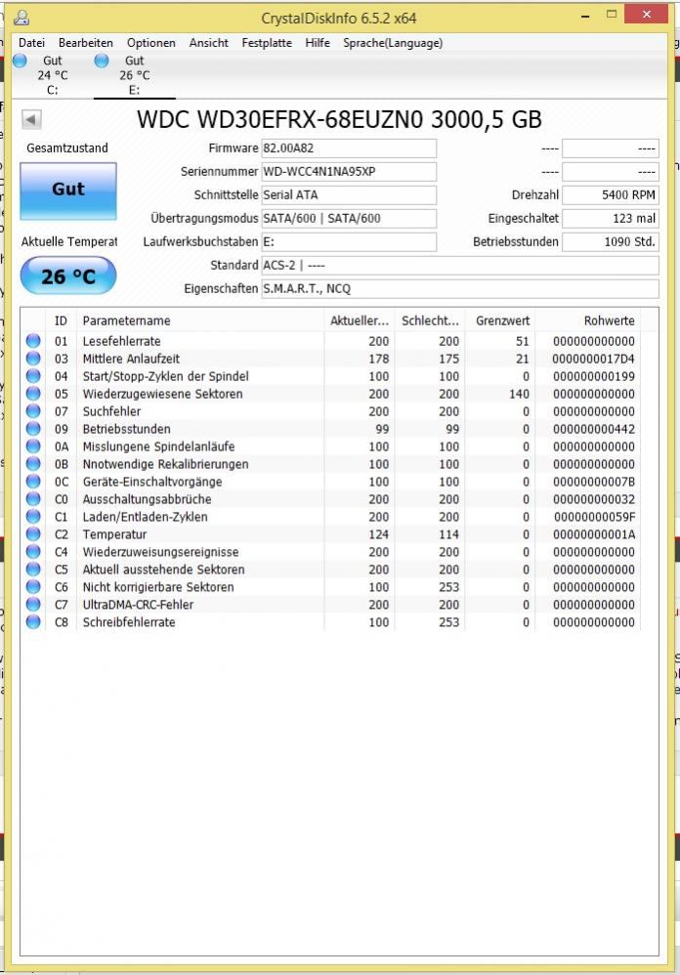Select raw value 00000000059F
The height and width of the screenshot is (975, 680).
pyautogui.click(x=594, y=518)
